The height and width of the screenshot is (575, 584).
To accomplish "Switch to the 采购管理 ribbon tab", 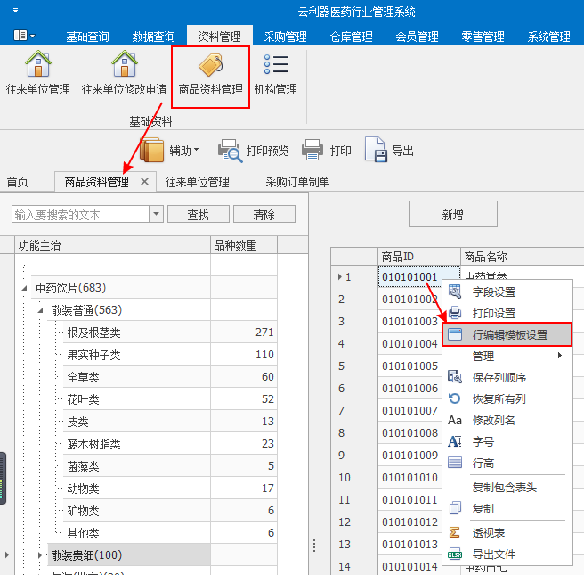I will [x=285, y=37].
